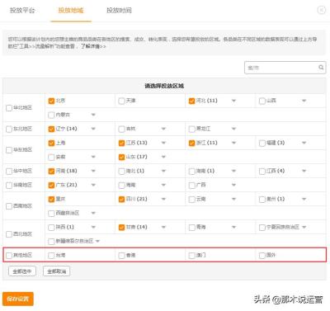This screenshot has height=311, width=330.
Task: Expand the 海南 dropdown arrow
Action: click(x=163, y=185)
